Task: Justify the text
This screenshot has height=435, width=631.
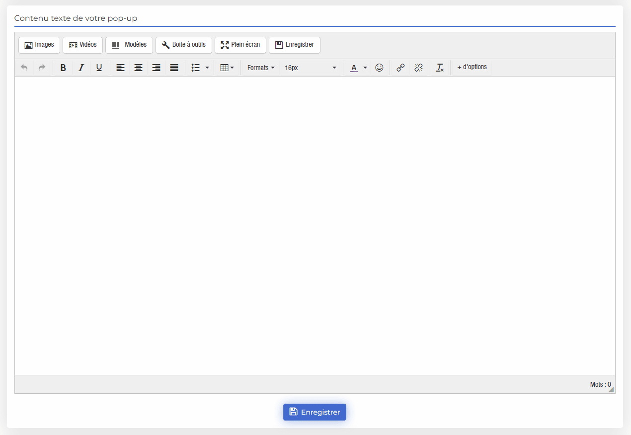Action: coord(174,68)
